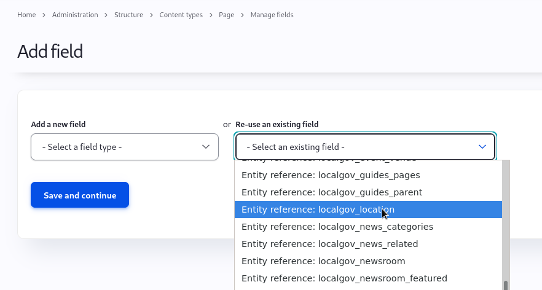Click the 'Add a new field' label
This screenshot has height=290, width=542.
58,125
